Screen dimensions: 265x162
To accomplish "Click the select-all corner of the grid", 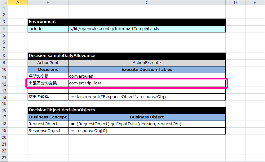I will [4, 3].
